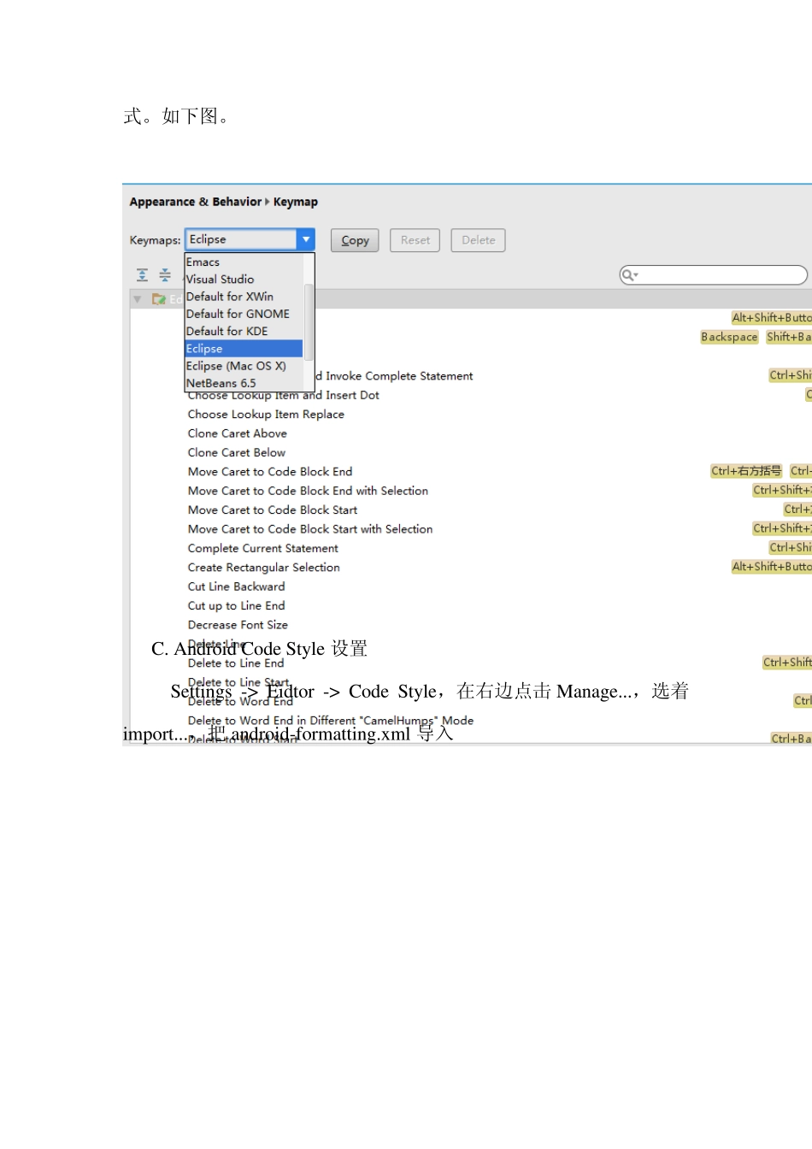Click the Ctrl+右方括号 shortcut label

[746, 471]
